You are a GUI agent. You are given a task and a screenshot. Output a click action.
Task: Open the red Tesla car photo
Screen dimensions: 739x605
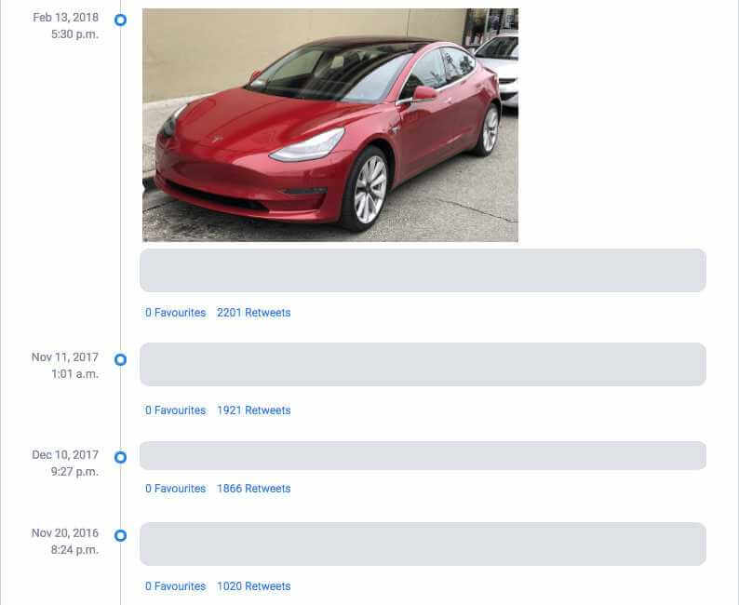coord(329,125)
